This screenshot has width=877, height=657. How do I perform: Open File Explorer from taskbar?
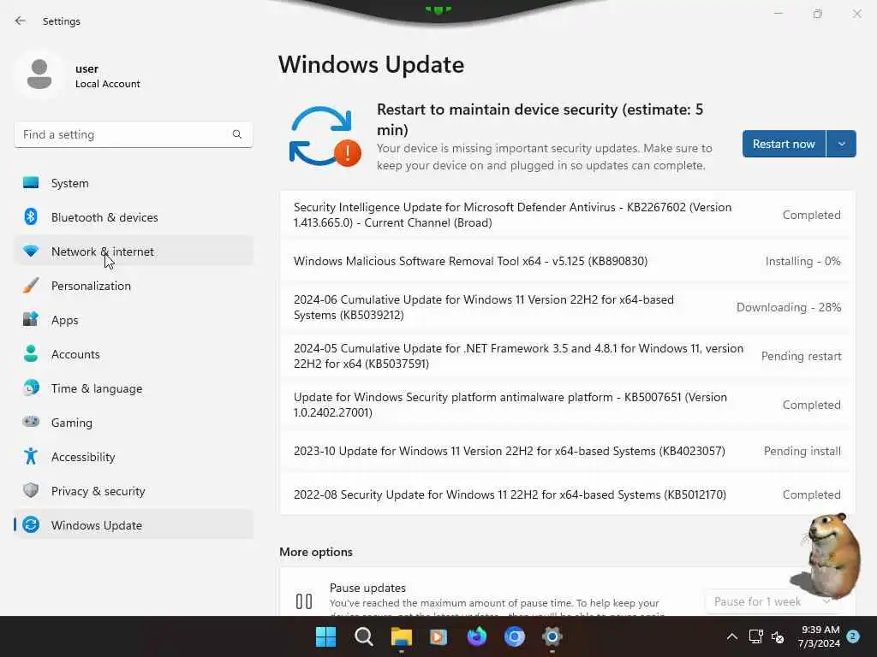click(x=401, y=636)
